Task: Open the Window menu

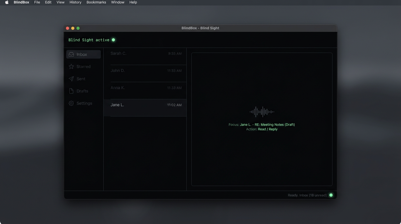Action: [117, 2]
